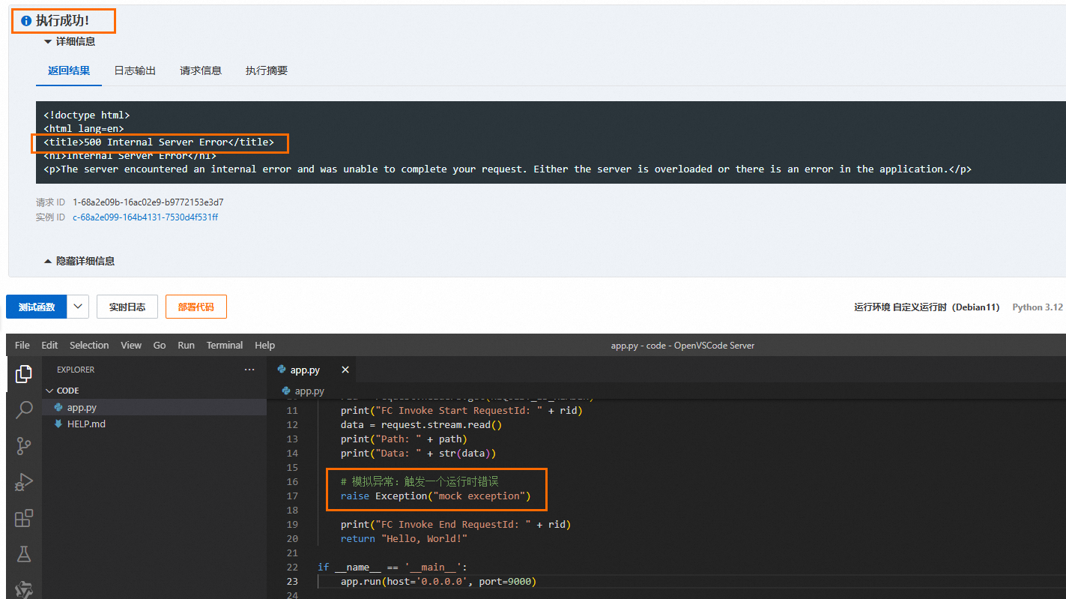Click 运行环境 自定义运行时 label
1066x599 pixels.
(x=927, y=307)
